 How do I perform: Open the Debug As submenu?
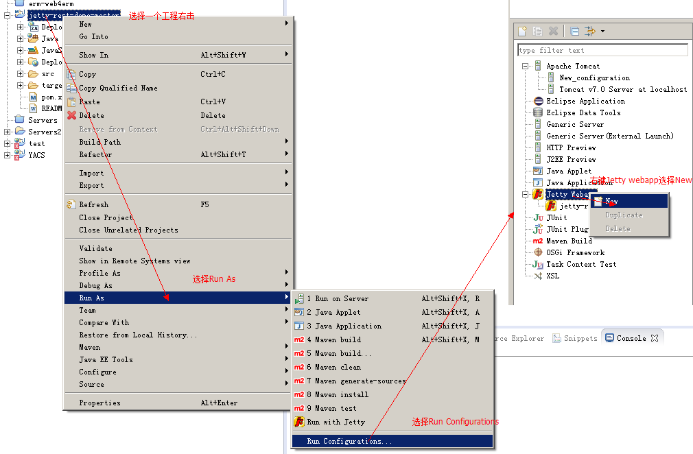click(178, 285)
